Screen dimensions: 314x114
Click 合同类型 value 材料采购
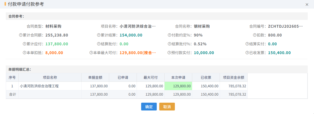[53, 26]
